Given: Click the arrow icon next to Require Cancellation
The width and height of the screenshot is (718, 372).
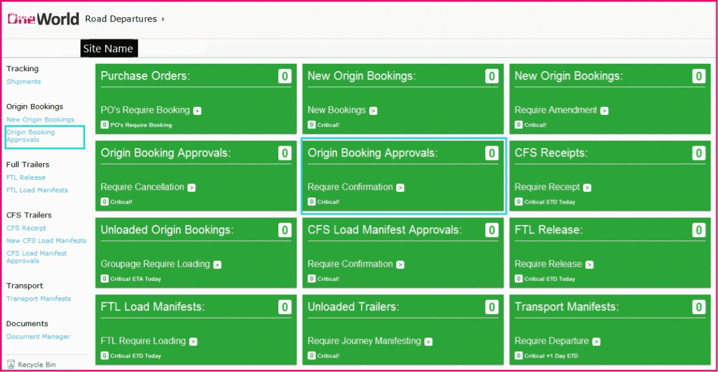Looking at the screenshot, I should tap(191, 187).
